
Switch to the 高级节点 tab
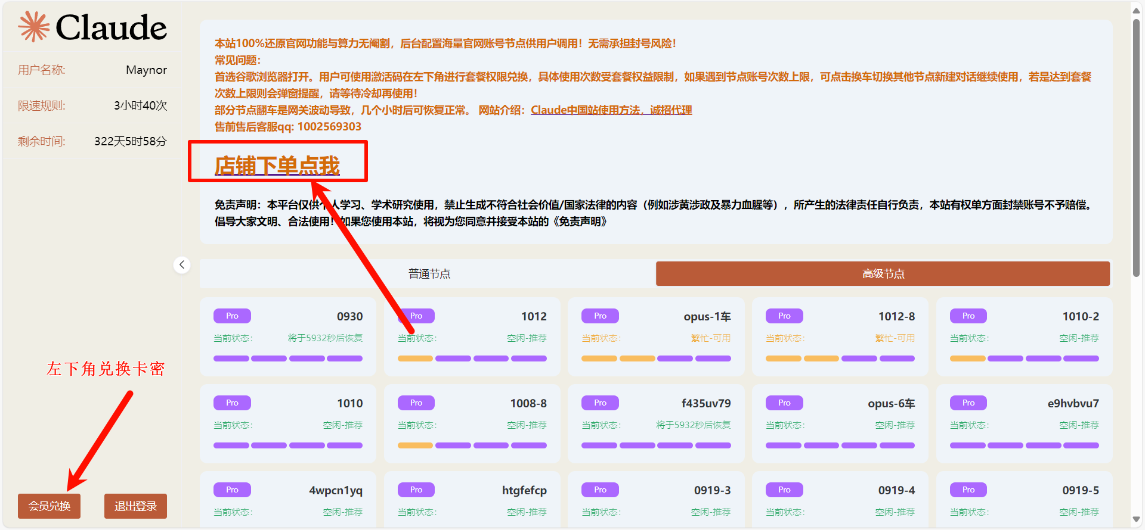tap(883, 273)
